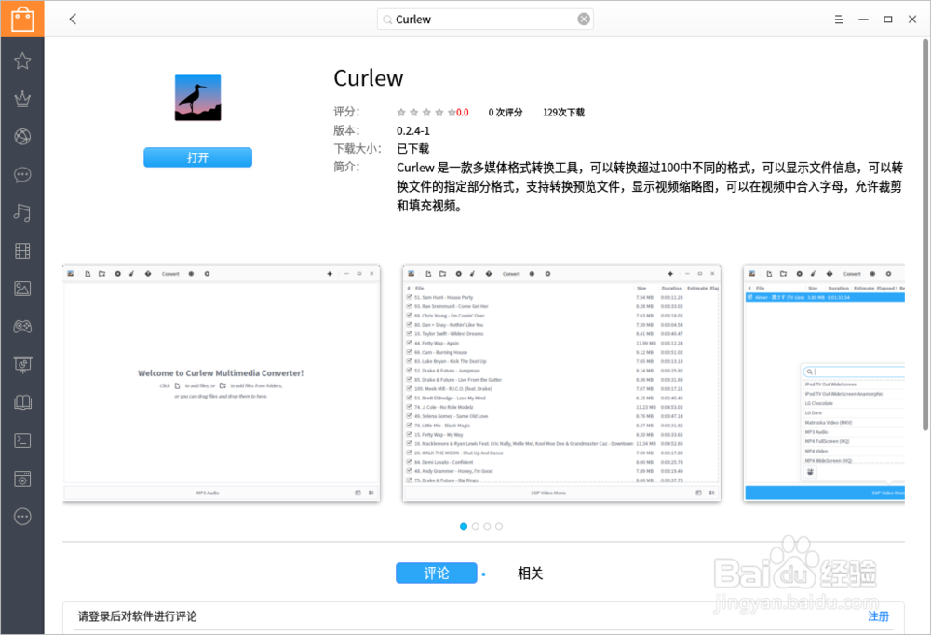Select the games gamepad icon
The width and height of the screenshot is (931, 635).
point(22,326)
